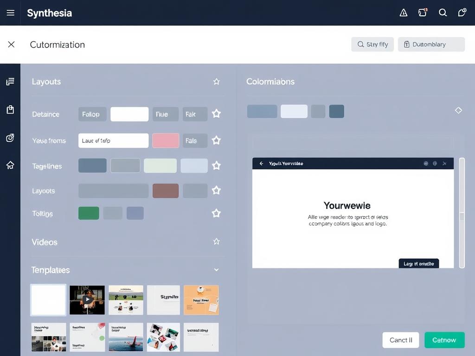Click the back arrow in the preview window
This screenshot has height=356, width=475.
click(x=261, y=163)
